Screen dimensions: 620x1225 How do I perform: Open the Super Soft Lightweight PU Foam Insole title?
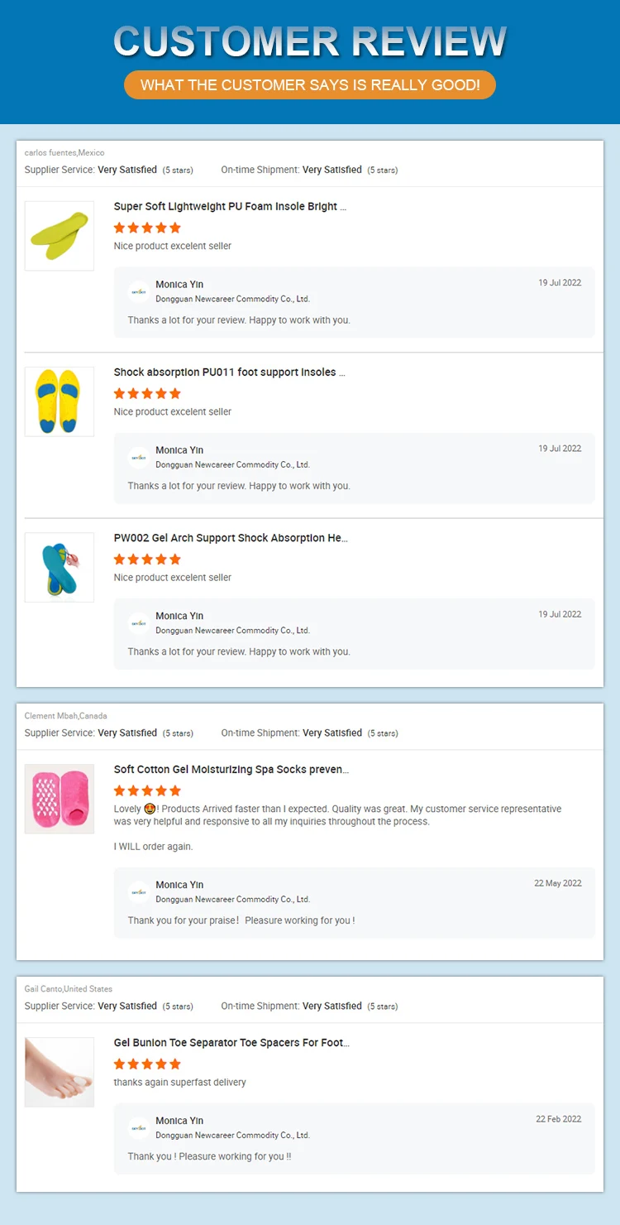[230, 207]
